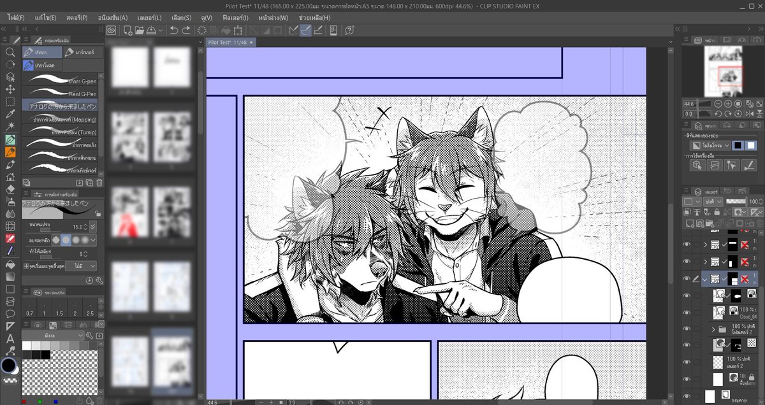Toggle visibility of โฟลเดอร์ 2 folder
This screenshot has width=765, height=405.
click(687, 329)
